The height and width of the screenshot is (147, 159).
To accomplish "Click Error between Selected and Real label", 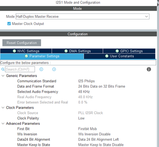I will 43,102.
